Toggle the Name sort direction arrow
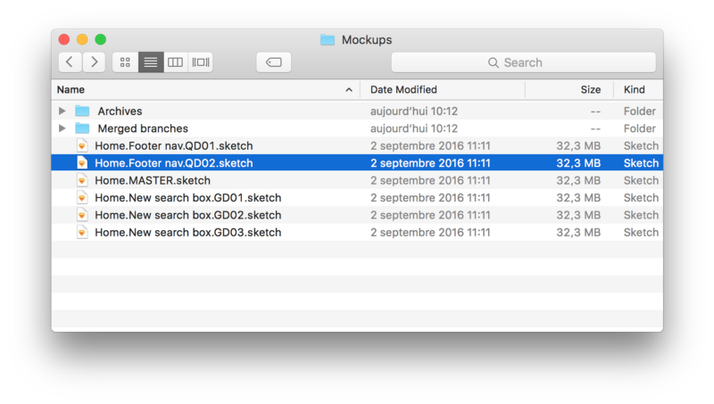 click(349, 89)
